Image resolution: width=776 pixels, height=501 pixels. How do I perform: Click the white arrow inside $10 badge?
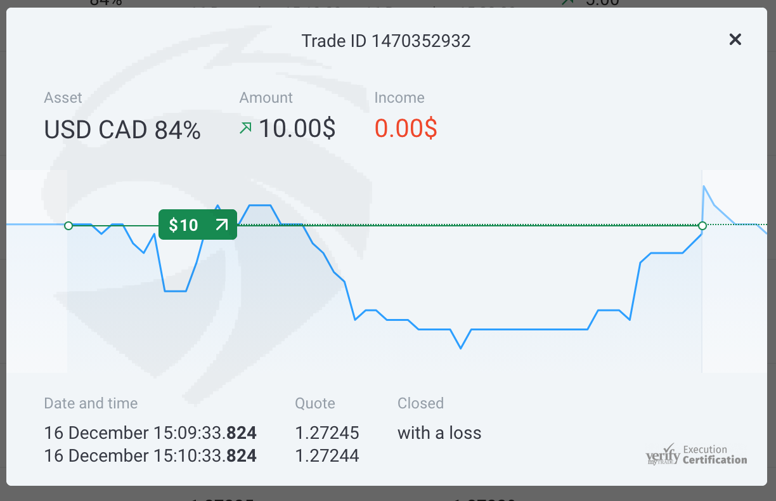tap(221, 224)
